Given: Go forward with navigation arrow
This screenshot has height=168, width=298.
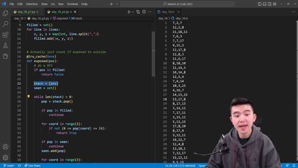Looking at the screenshot, I should [x=117, y=4].
